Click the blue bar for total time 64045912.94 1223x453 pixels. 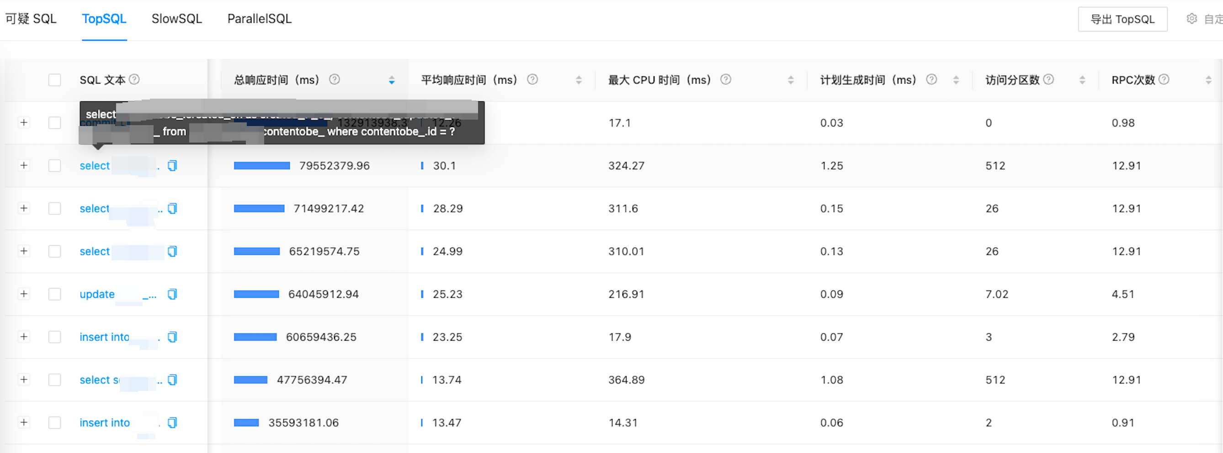pyautogui.click(x=256, y=294)
